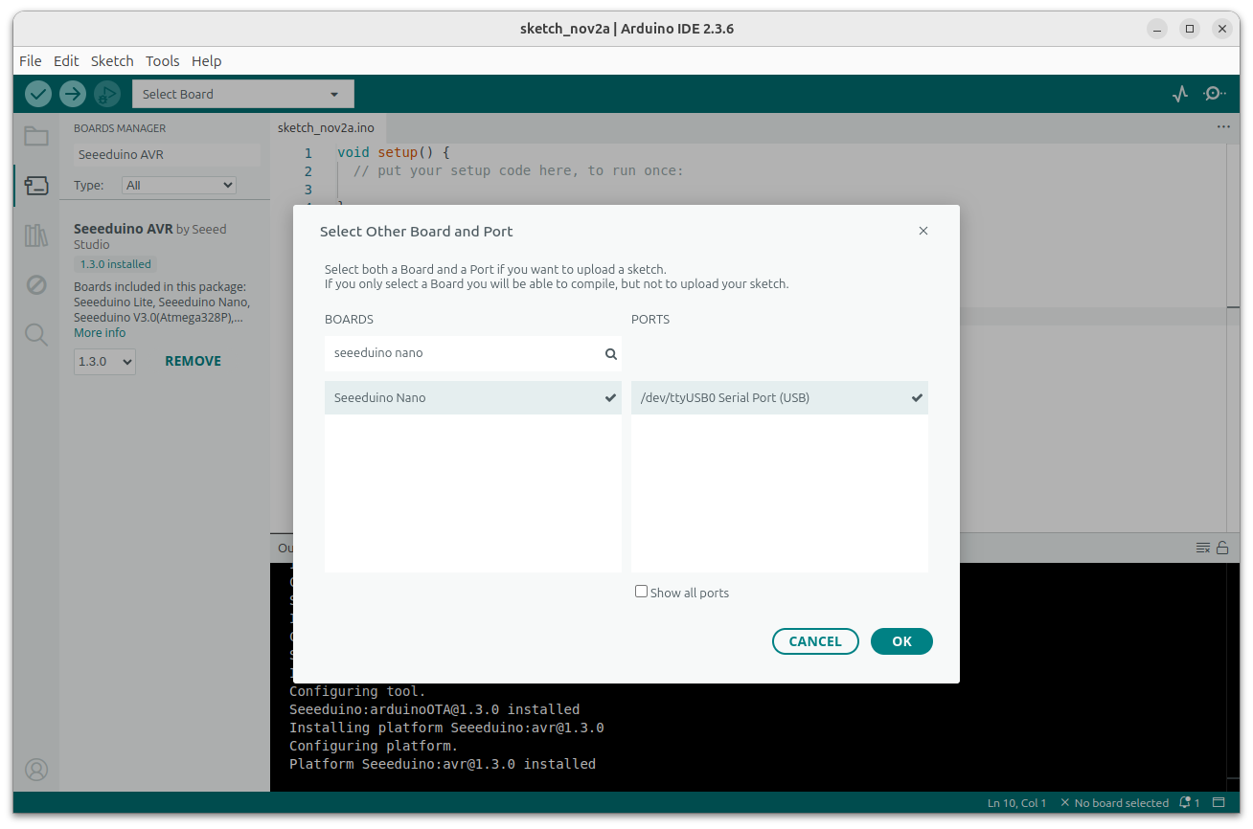Select /dev/ttyUSB0 Serial Port entry
Screen dimensions: 1253x829
779,398
